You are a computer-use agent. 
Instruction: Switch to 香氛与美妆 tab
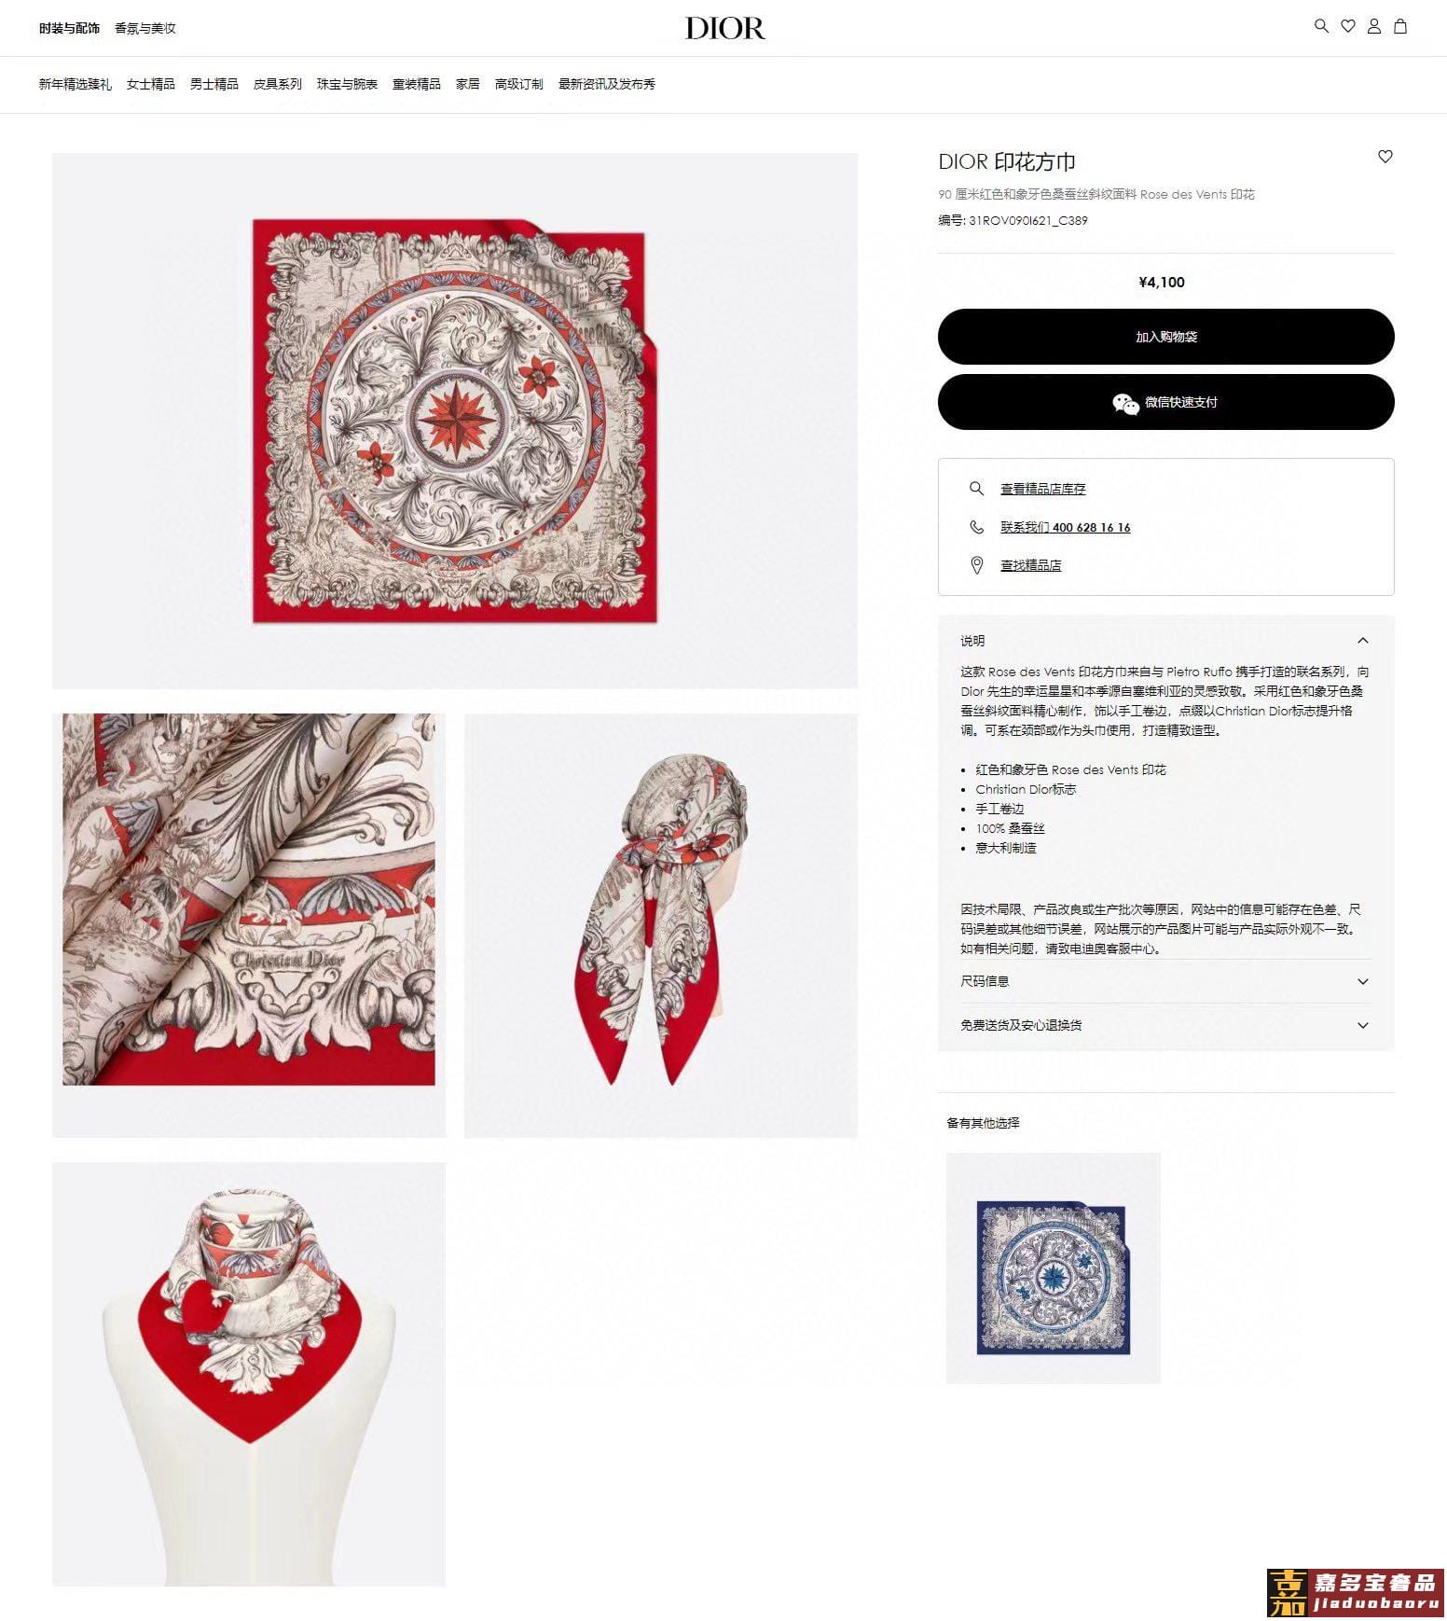(x=145, y=28)
